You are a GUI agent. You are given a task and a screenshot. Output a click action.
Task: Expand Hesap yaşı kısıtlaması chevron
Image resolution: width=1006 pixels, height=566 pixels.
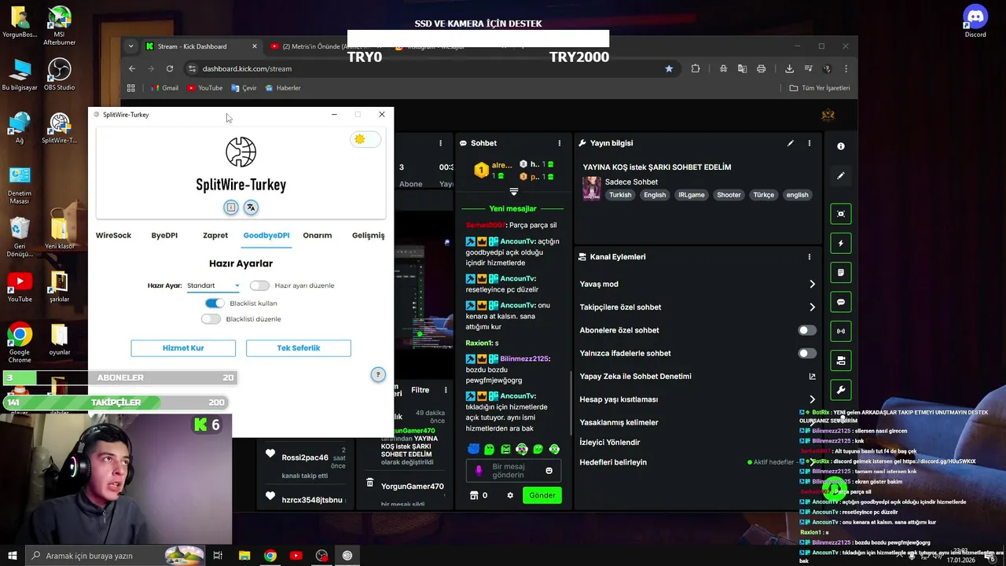coord(812,399)
